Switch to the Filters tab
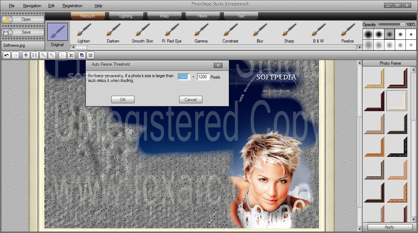Screen dimensions: 418x233 point(202,16)
